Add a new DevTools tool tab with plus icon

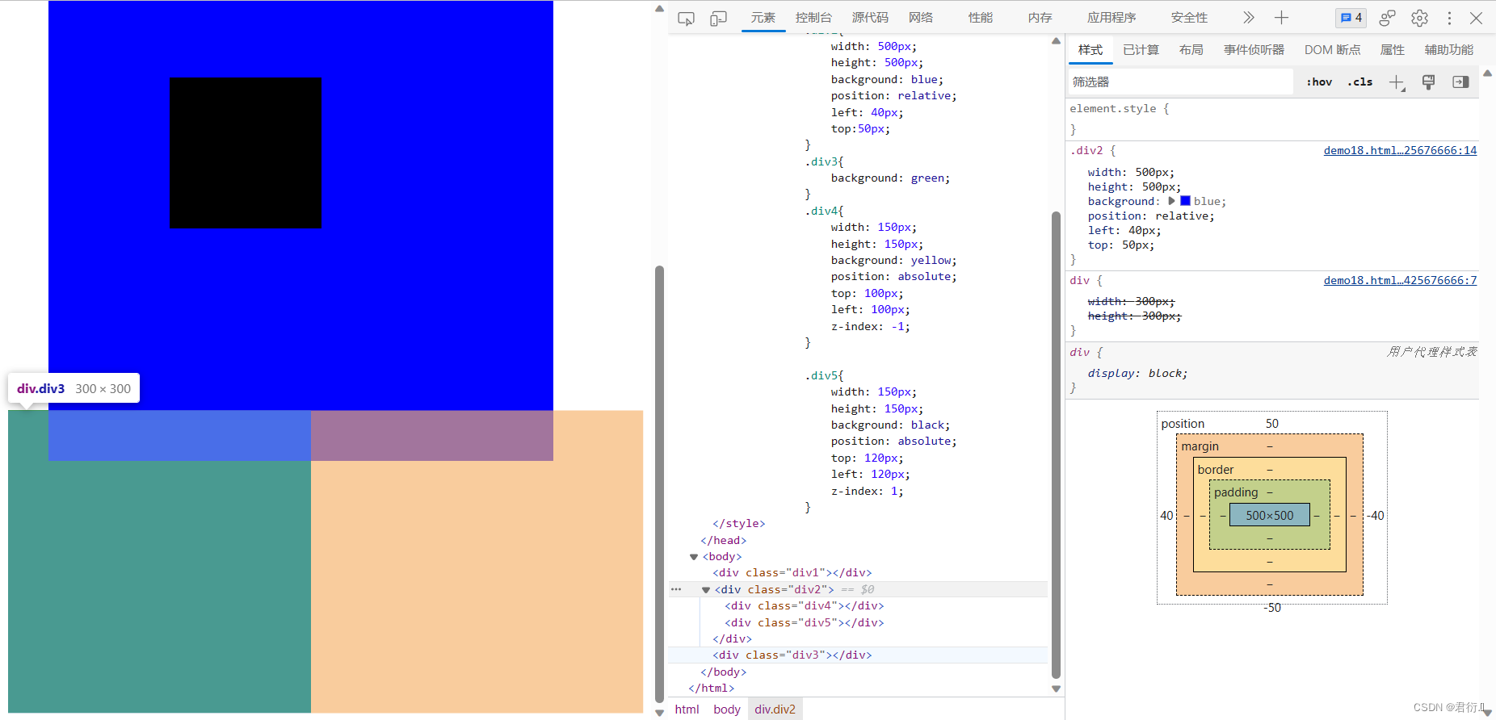pyautogui.click(x=1281, y=18)
